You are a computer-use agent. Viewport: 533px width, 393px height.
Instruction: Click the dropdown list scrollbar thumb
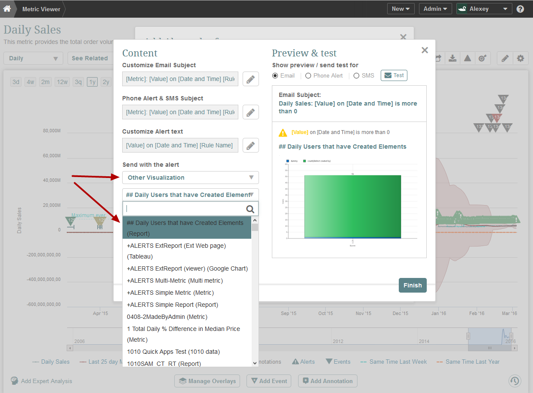255,227
